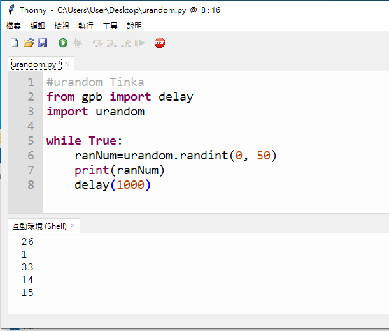Open the 檢視 (View) menu
This screenshot has height=331, width=389.
point(62,26)
